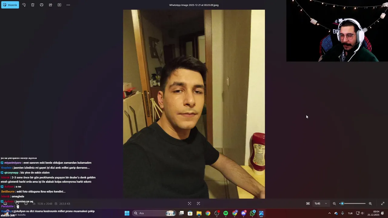The image size is (388, 218).
Task: Share the image via share icon
Action: 50,5
